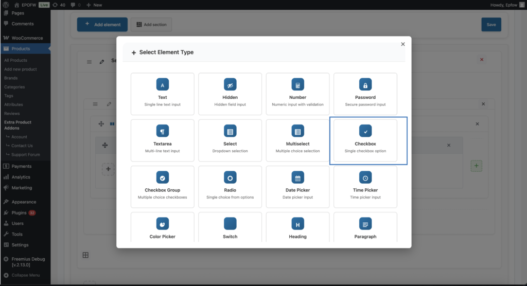Screen dimensions: 527x286
Task: Select the Date Picker calendar icon
Action: click(297, 177)
